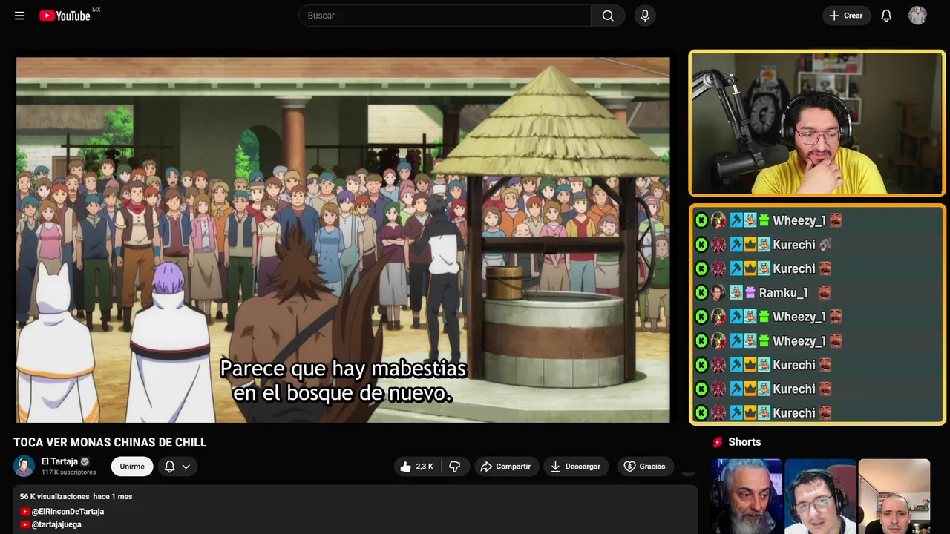
Task: Click the Compartir share button
Action: tap(506, 467)
